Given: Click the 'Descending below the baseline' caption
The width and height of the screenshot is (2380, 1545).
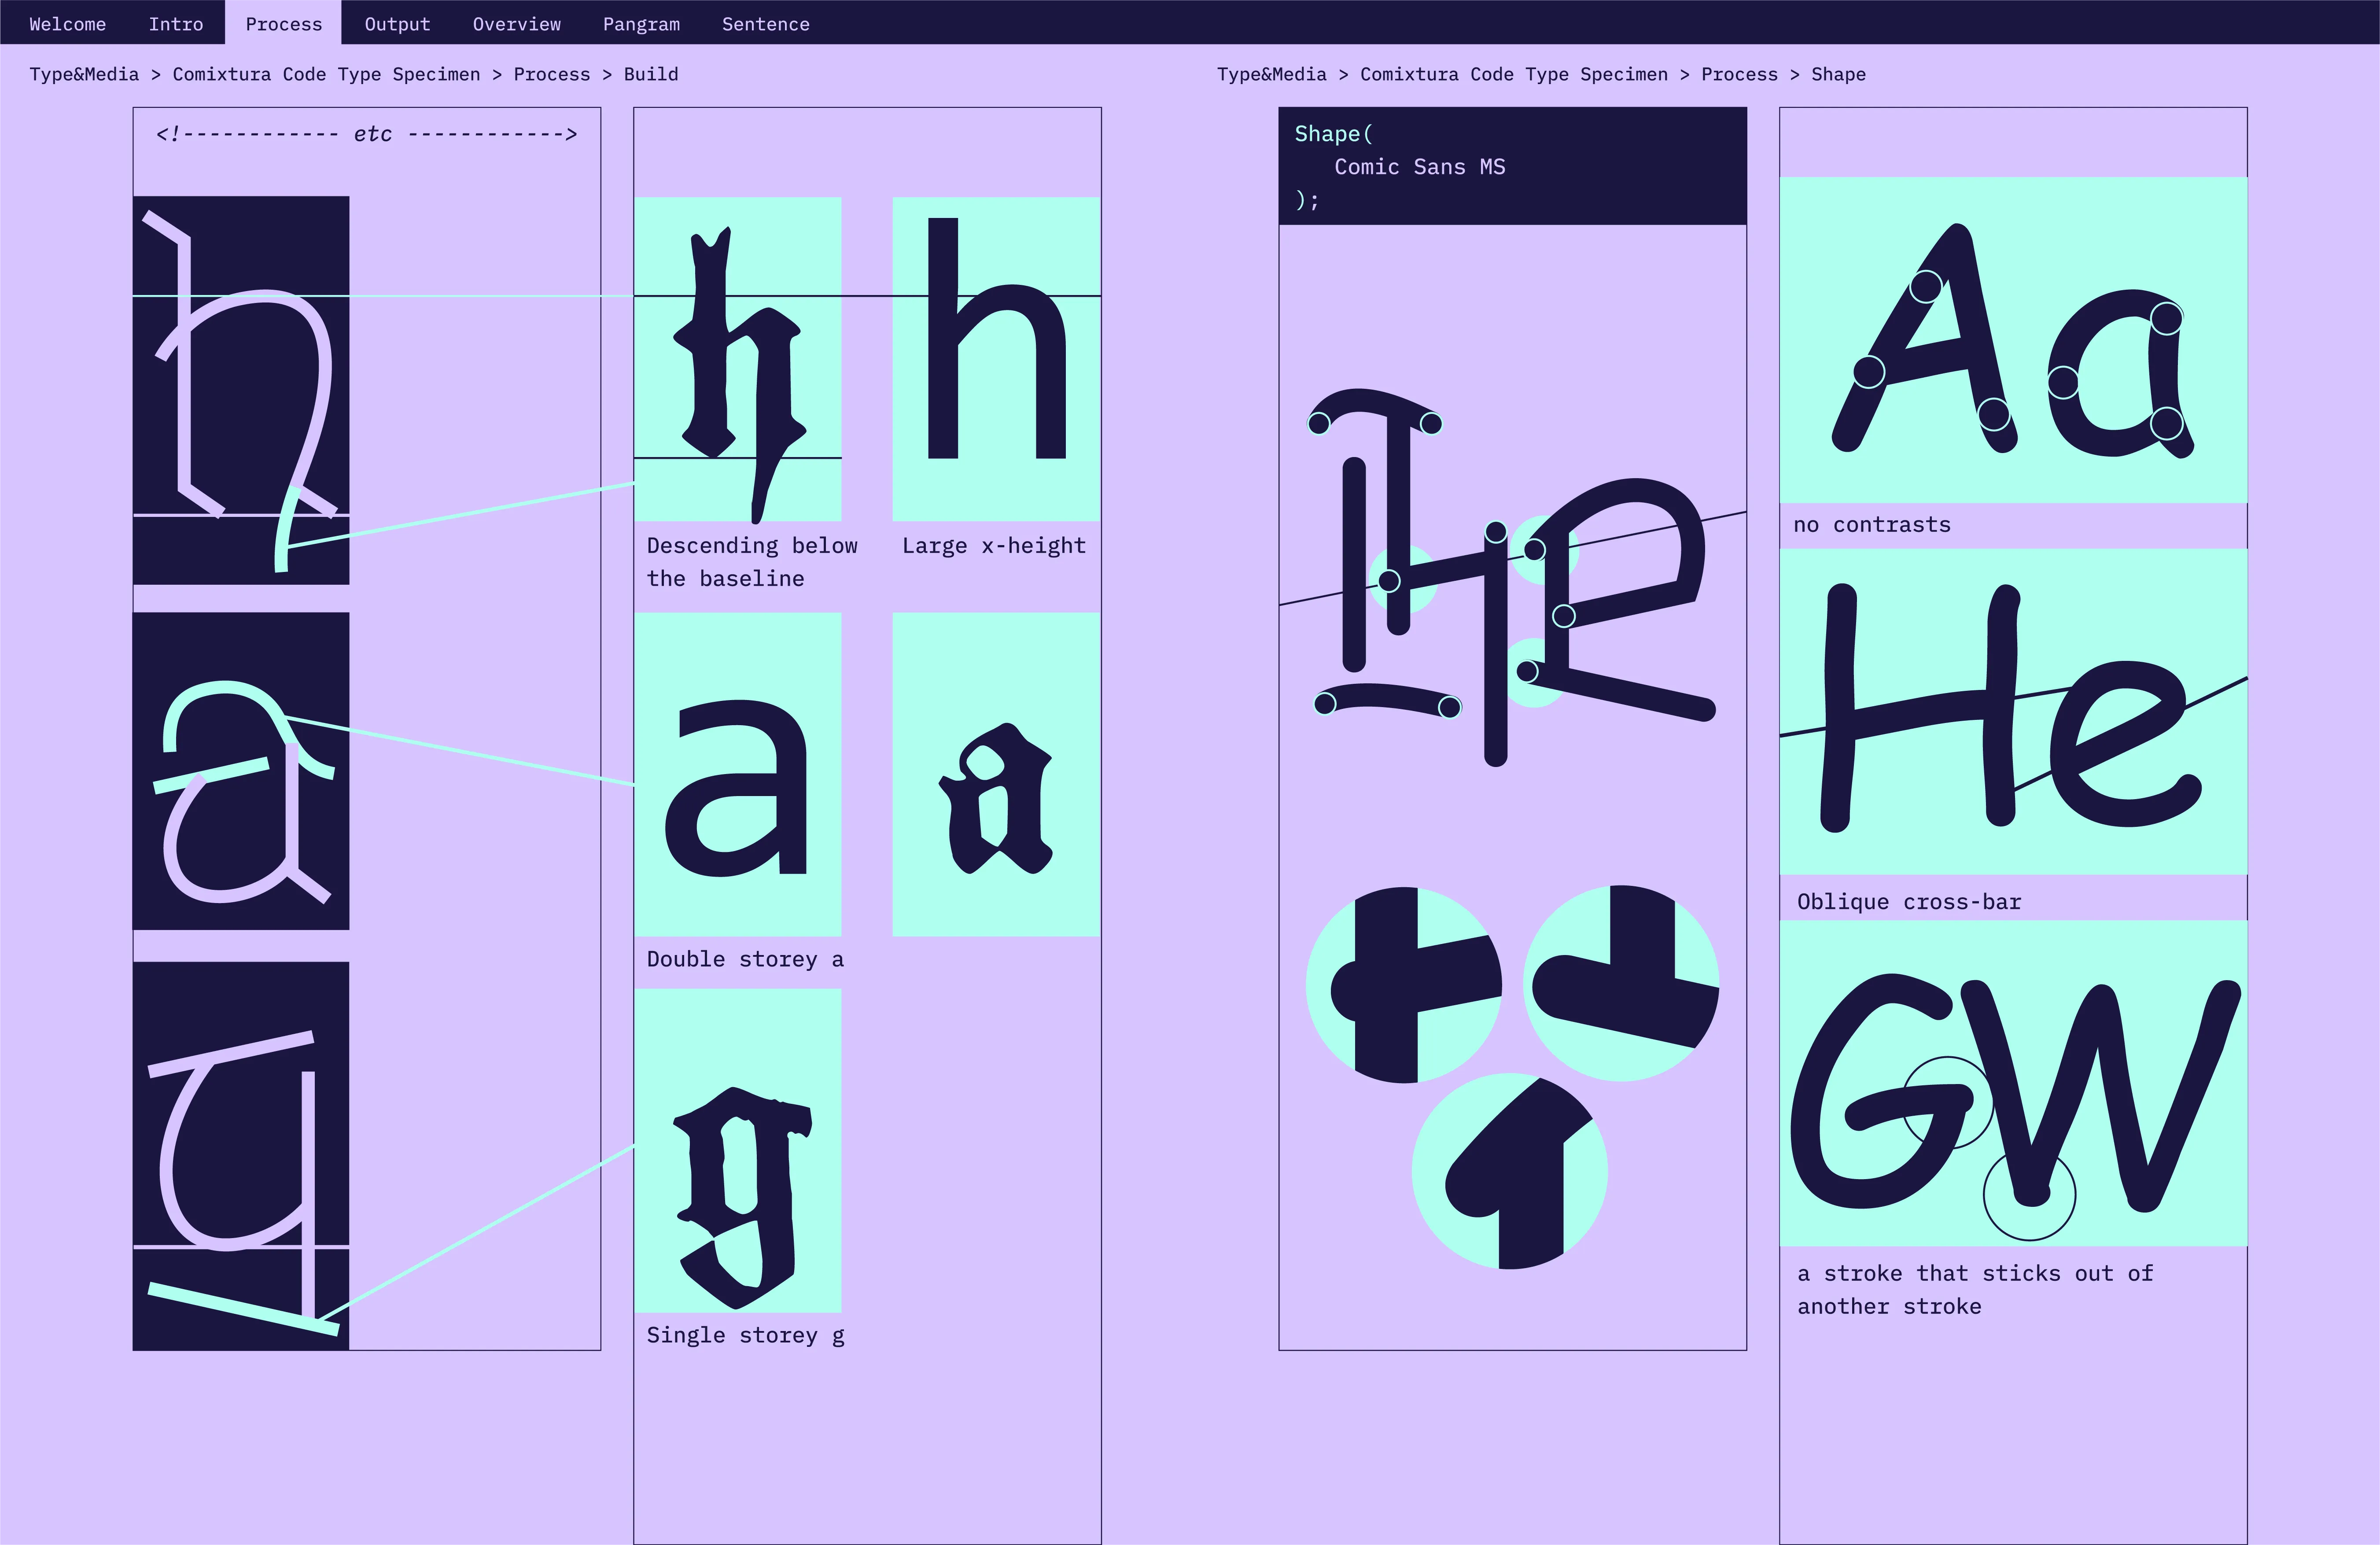Looking at the screenshot, I should [752, 562].
